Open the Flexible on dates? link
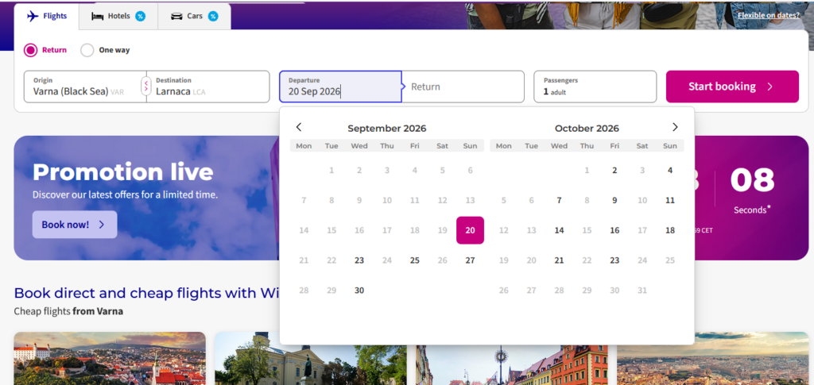Viewport: 814px width, 385px height. point(768,15)
